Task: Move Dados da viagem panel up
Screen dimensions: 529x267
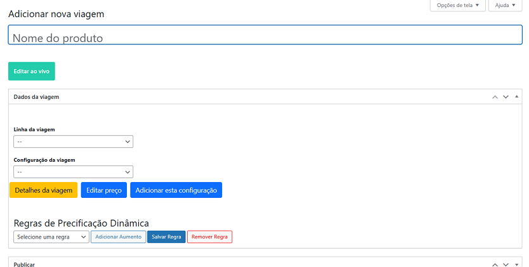Action: click(495, 97)
